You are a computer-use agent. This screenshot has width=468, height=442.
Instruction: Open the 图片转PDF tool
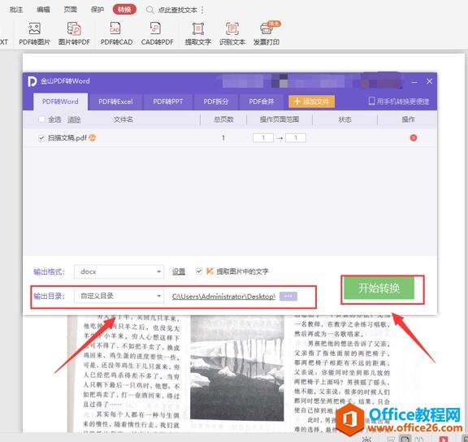pos(74,33)
